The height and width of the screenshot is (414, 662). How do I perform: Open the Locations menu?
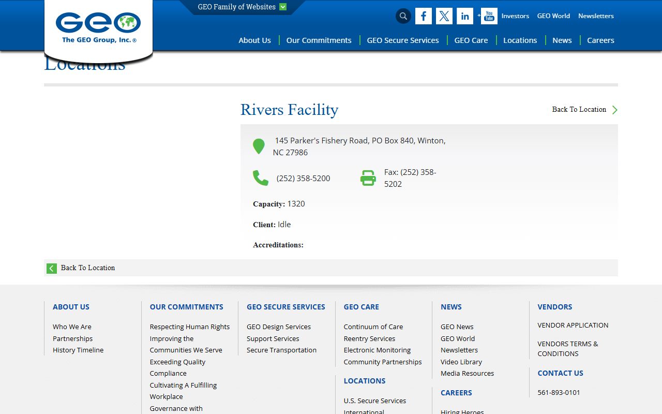point(520,40)
